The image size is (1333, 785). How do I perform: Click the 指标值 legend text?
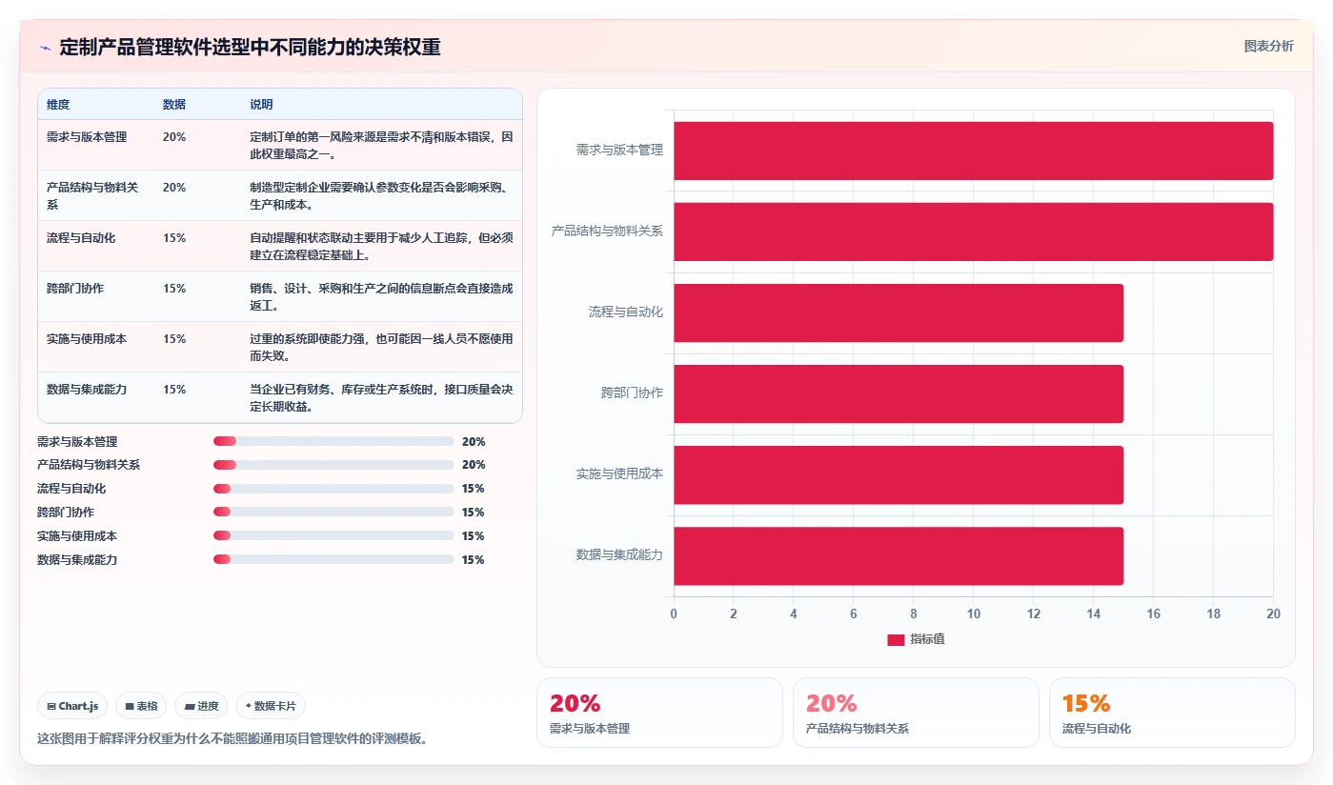coord(927,639)
